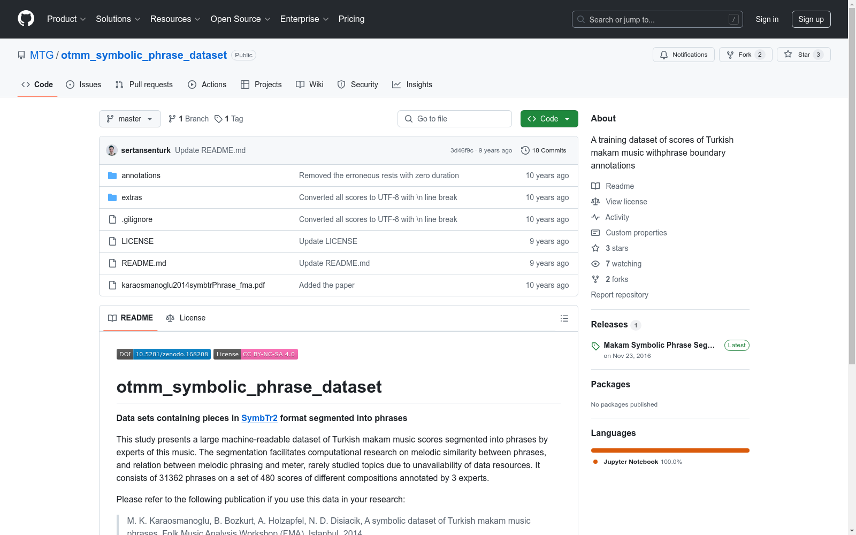The image size is (856, 535).
Task: View the 1 Branch list
Action: point(188,119)
